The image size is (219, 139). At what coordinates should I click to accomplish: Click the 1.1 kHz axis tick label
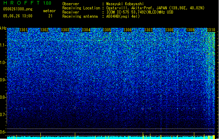(x=3, y=45)
